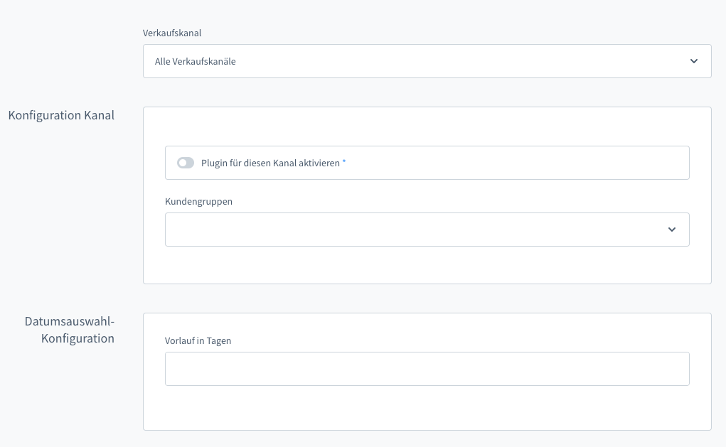Expand the Verkaufskanal dropdown chevron
This screenshot has height=447, width=726.
tap(694, 61)
